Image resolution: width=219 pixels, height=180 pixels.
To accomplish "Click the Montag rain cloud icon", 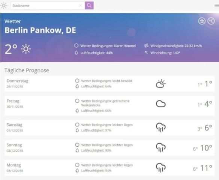I will 160,168.
